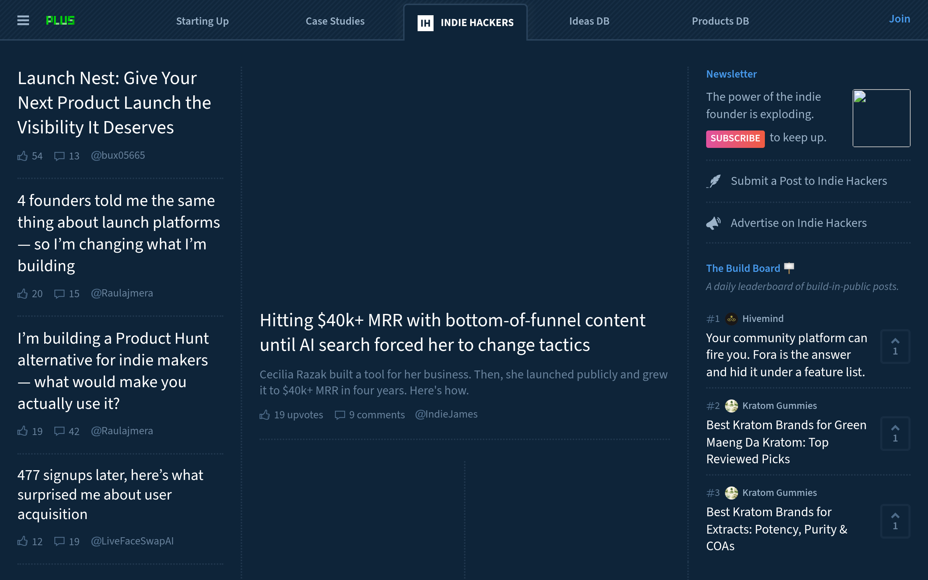Select the Indie Hackers tab
928x580 pixels.
[x=465, y=22]
